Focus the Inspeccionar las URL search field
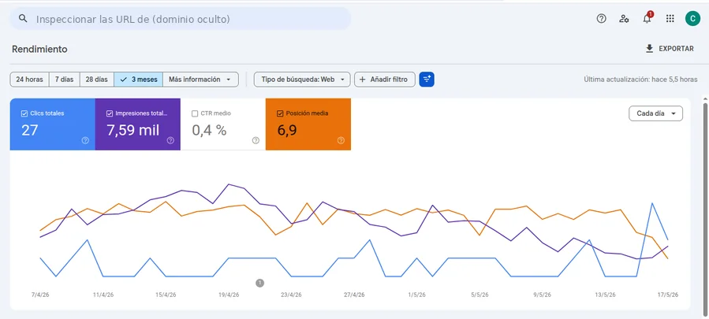The height and width of the screenshot is (319, 709). (x=181, y=19)
